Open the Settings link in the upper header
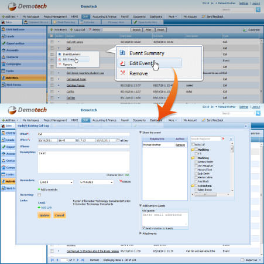Image resolution: width=264 pixels, height=264 pixels. pos(244,4)
